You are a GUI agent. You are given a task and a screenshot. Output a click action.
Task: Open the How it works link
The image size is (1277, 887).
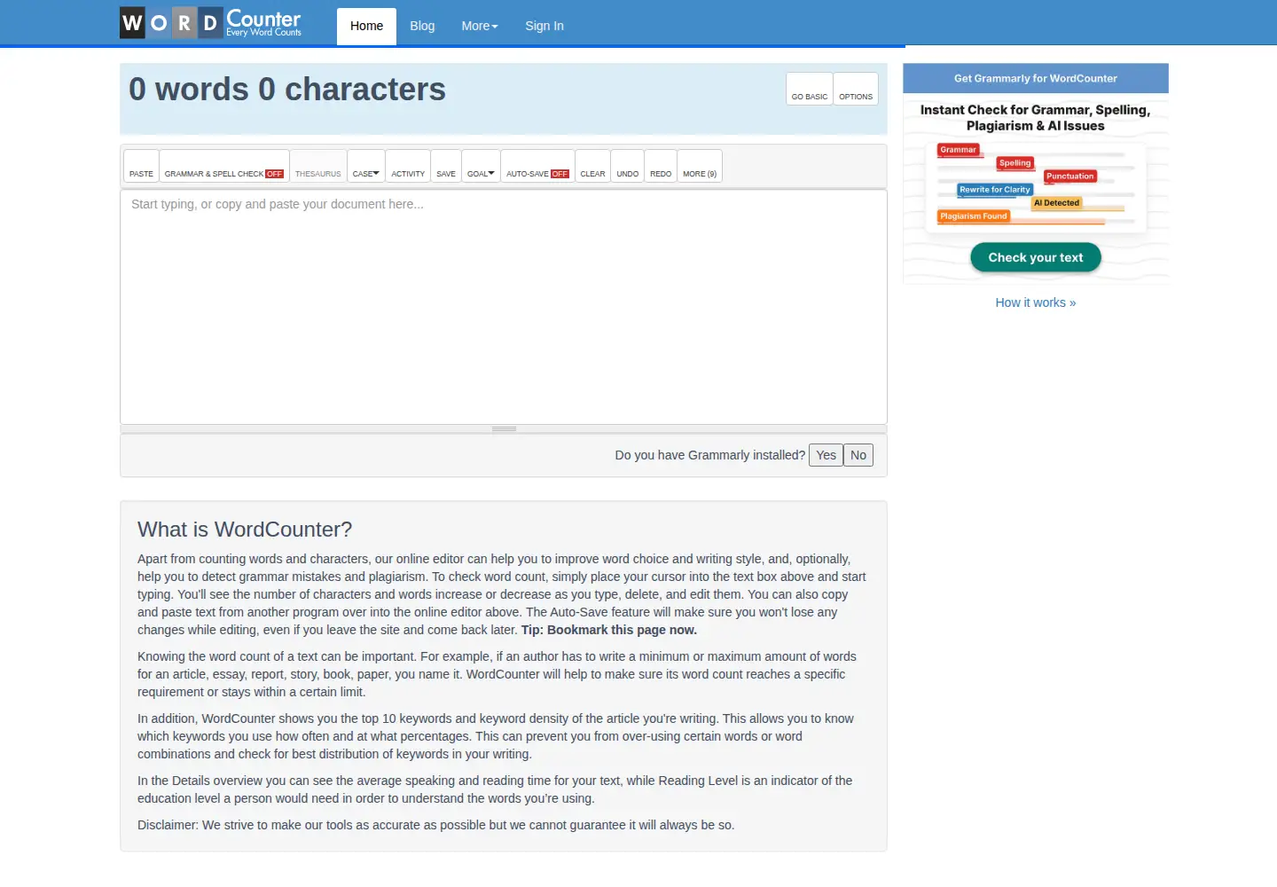[1036, 302]
